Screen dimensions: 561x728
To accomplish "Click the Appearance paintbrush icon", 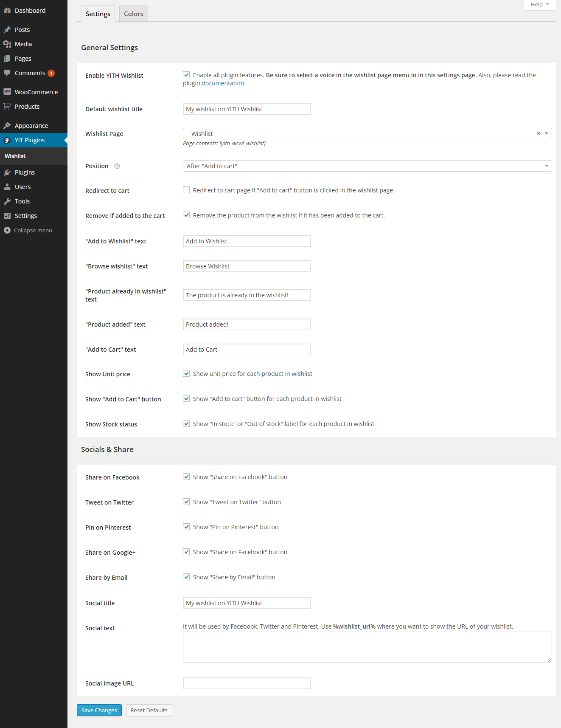I will coord(7,126).
